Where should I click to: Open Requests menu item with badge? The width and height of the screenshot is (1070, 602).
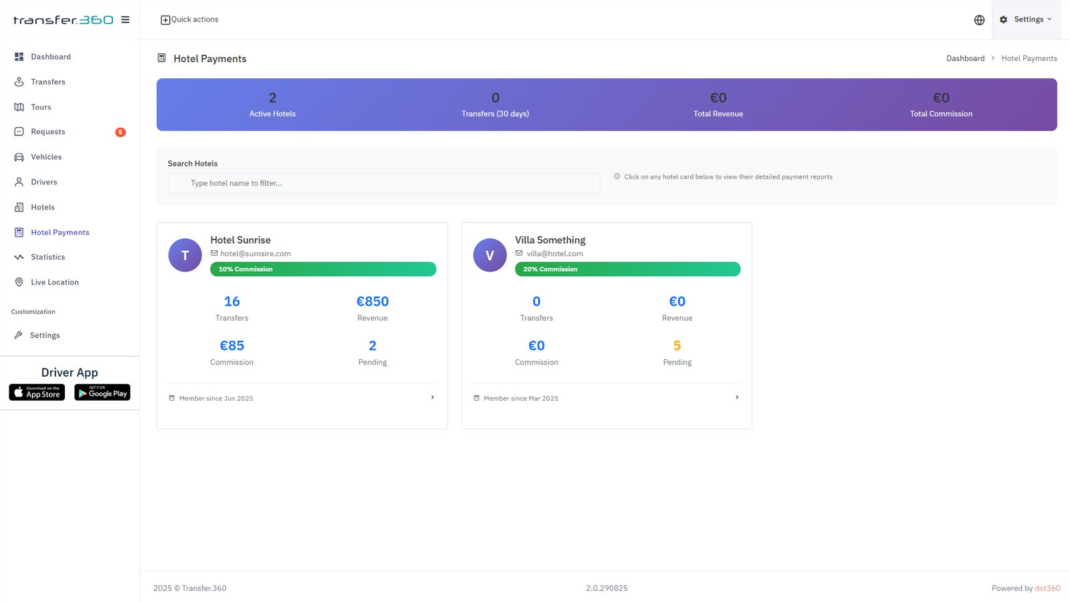click(47, 132)
